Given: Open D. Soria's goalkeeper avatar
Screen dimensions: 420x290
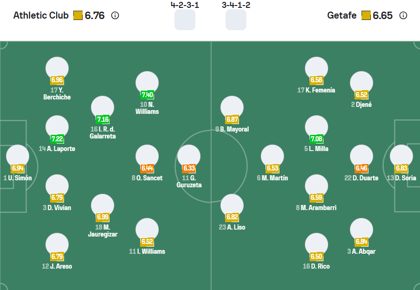Looking at the screenshot, I should 401,156.
